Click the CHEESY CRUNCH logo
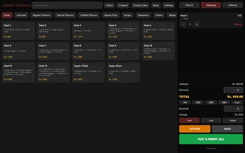 pos(16,5)
